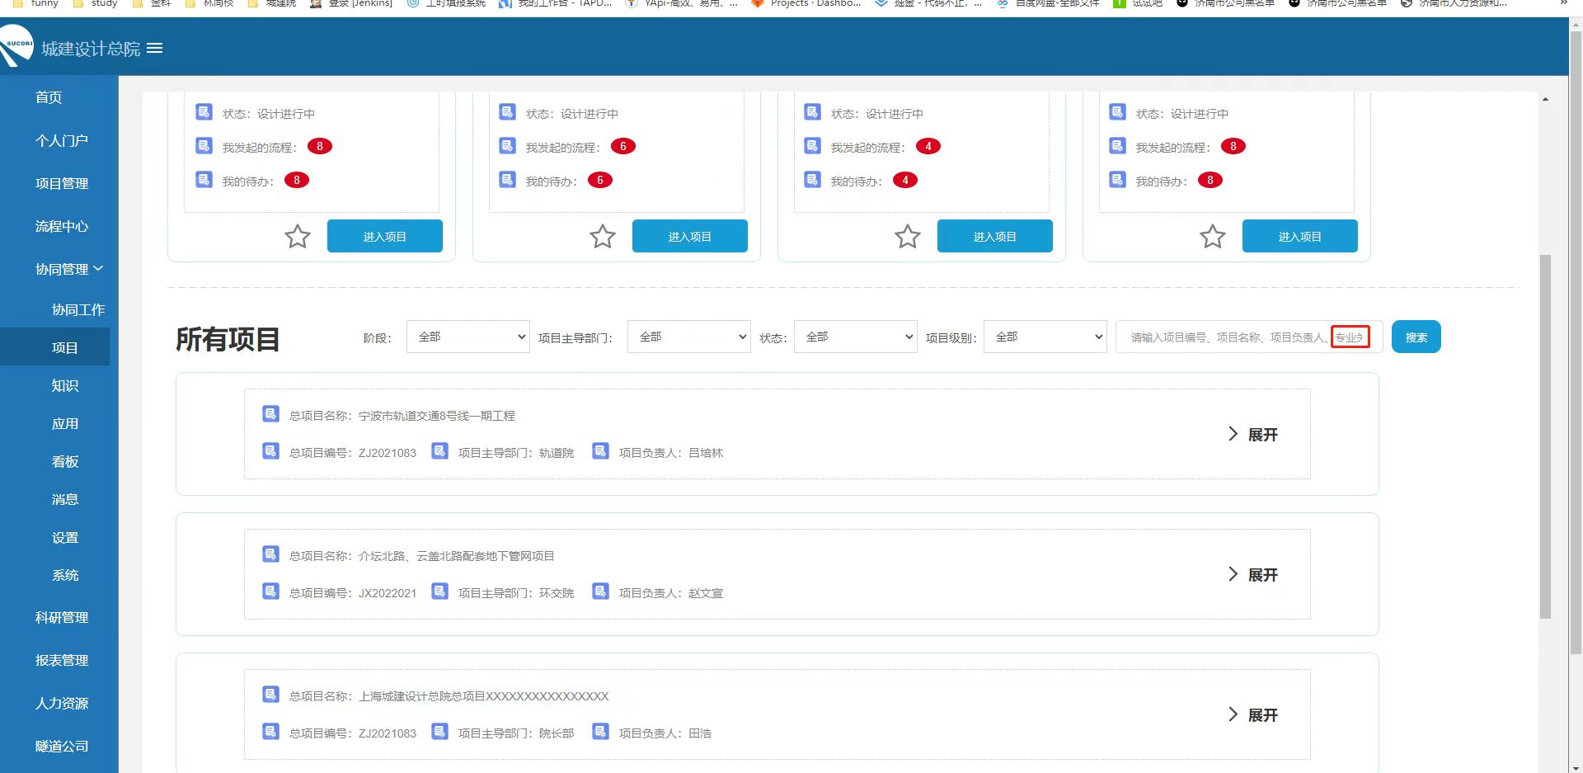
Task: Open 个人门户 in the sidebar
Action: tap(61, 140)
